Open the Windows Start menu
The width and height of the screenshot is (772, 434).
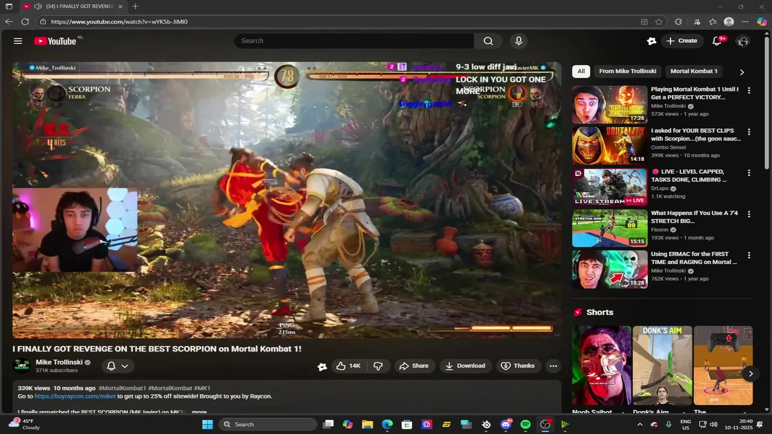[207, 424]
